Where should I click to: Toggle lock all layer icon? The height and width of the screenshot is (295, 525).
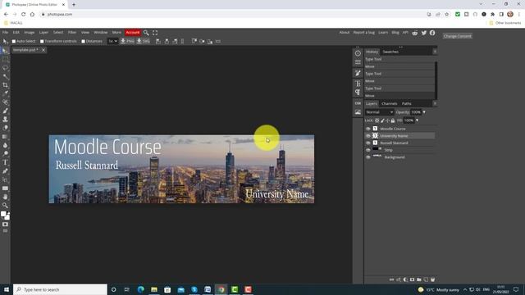pos(393,120)
